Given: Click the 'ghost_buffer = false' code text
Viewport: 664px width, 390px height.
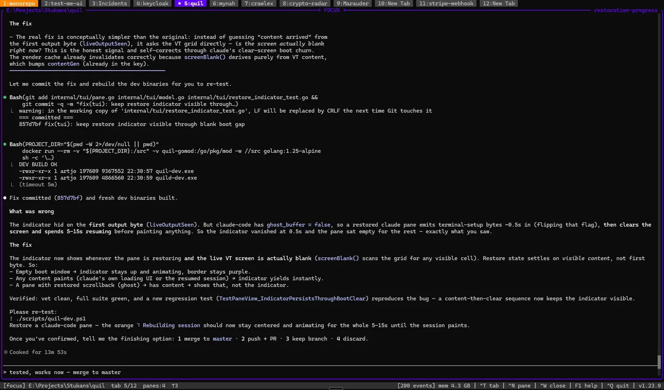Looking at the screenshot, I should click(x=298, y=225).
